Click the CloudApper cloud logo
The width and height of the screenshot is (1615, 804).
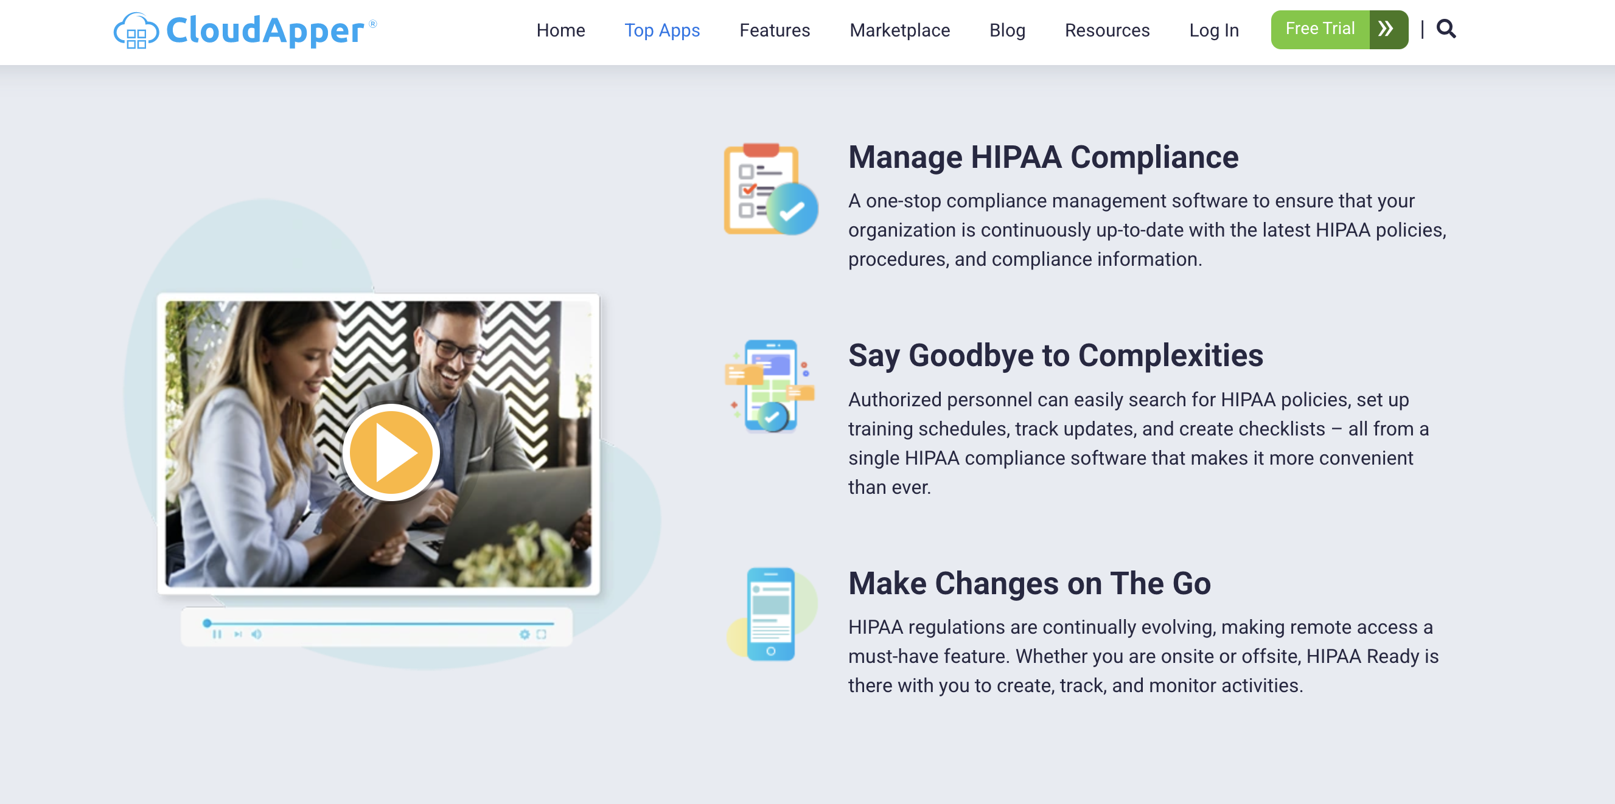coord(136,30)
